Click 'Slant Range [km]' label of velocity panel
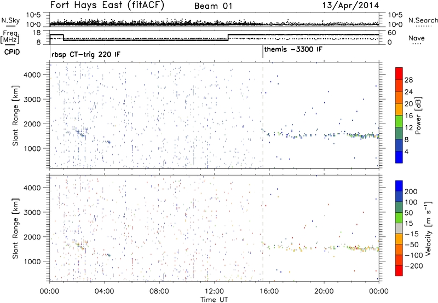The height and width of the screenshot is (303, 438). 15,228
